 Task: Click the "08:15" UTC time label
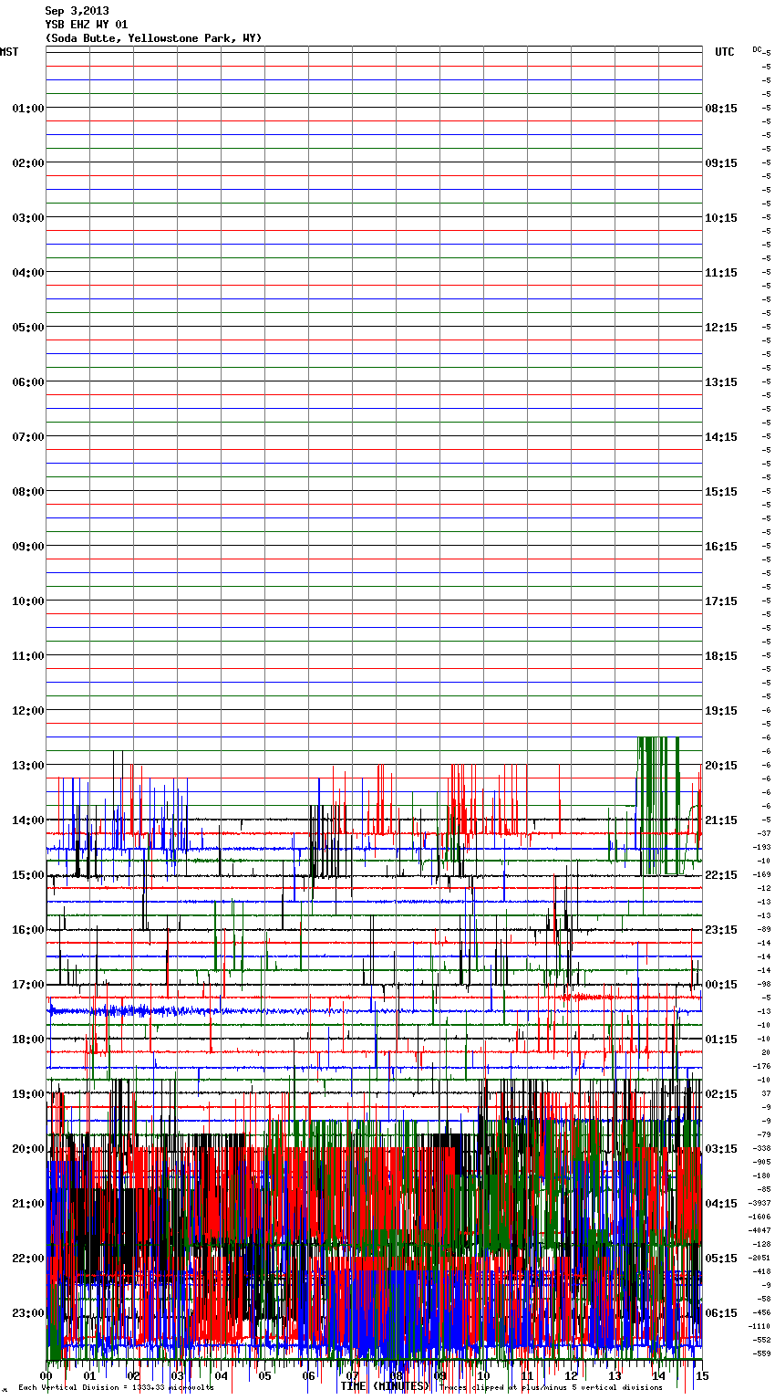(x=721, y=109)
